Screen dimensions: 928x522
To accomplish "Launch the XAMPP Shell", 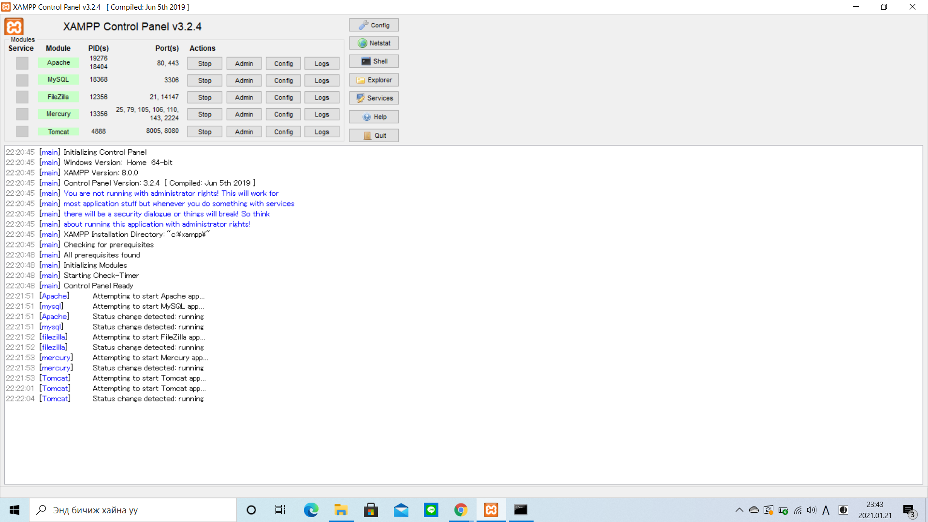I will point(374,61).
